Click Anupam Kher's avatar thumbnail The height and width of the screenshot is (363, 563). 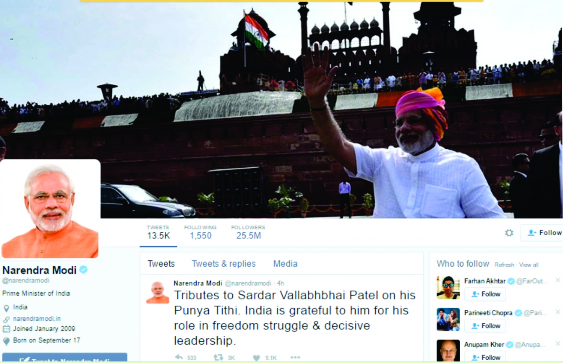pos(448,351)
